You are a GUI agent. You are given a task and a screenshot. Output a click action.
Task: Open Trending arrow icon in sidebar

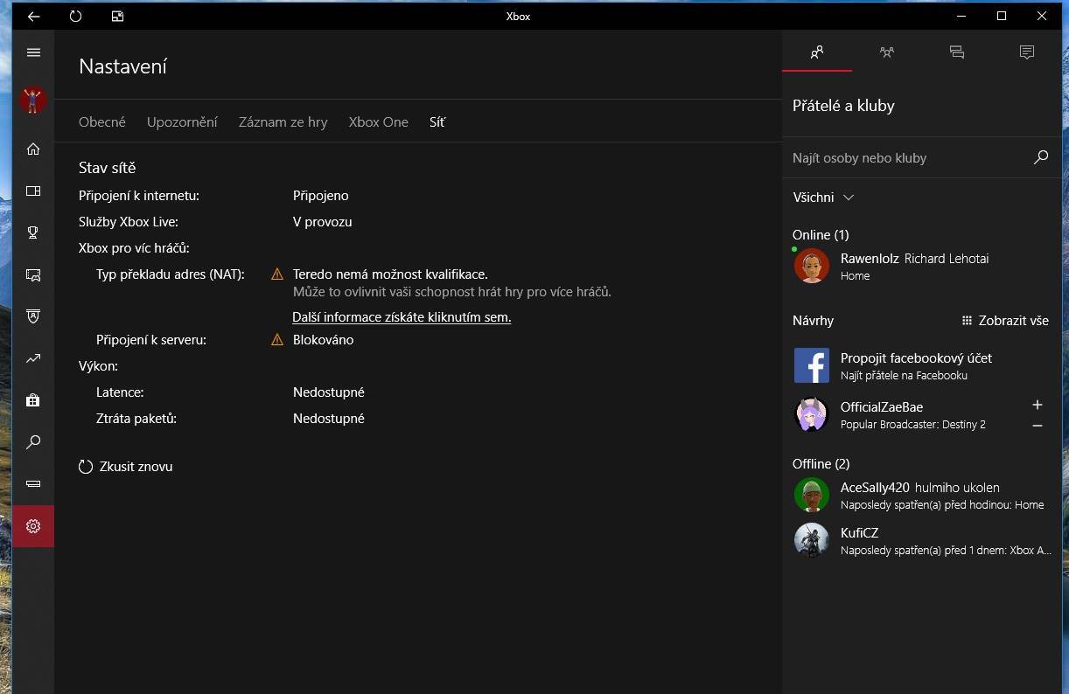pyautogui.click(x=33, y=358)
